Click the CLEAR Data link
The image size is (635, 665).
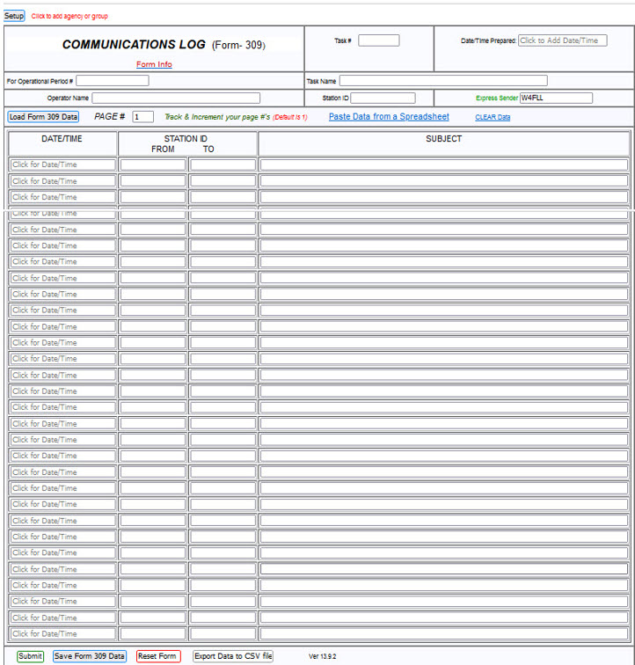point(493,117)
